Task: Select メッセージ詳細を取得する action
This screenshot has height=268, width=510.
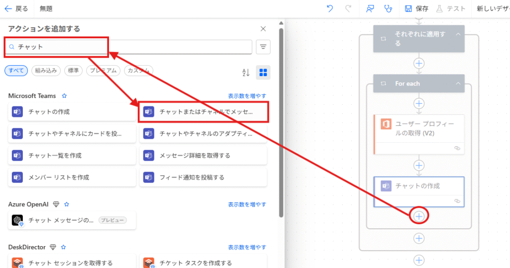Action: click(x=203, y=155)
